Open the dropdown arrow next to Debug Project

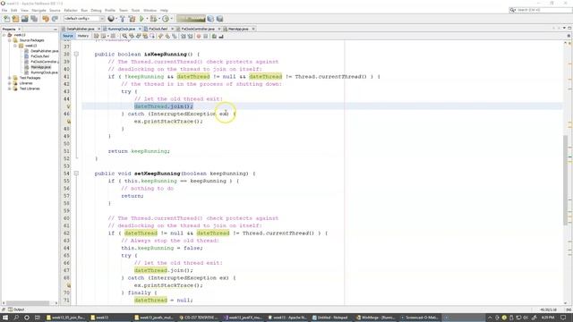[159, 19]
